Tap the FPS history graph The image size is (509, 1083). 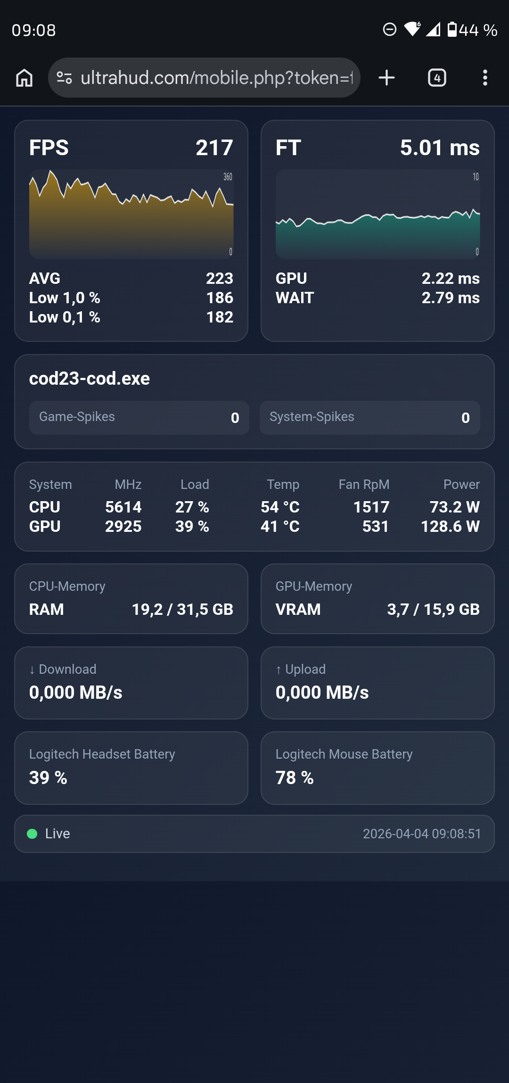tap(131, 214)
